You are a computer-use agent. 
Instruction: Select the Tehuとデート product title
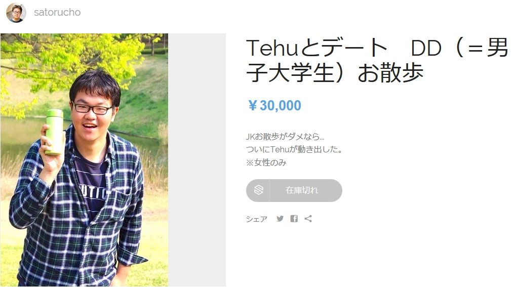tap(377, 60)
